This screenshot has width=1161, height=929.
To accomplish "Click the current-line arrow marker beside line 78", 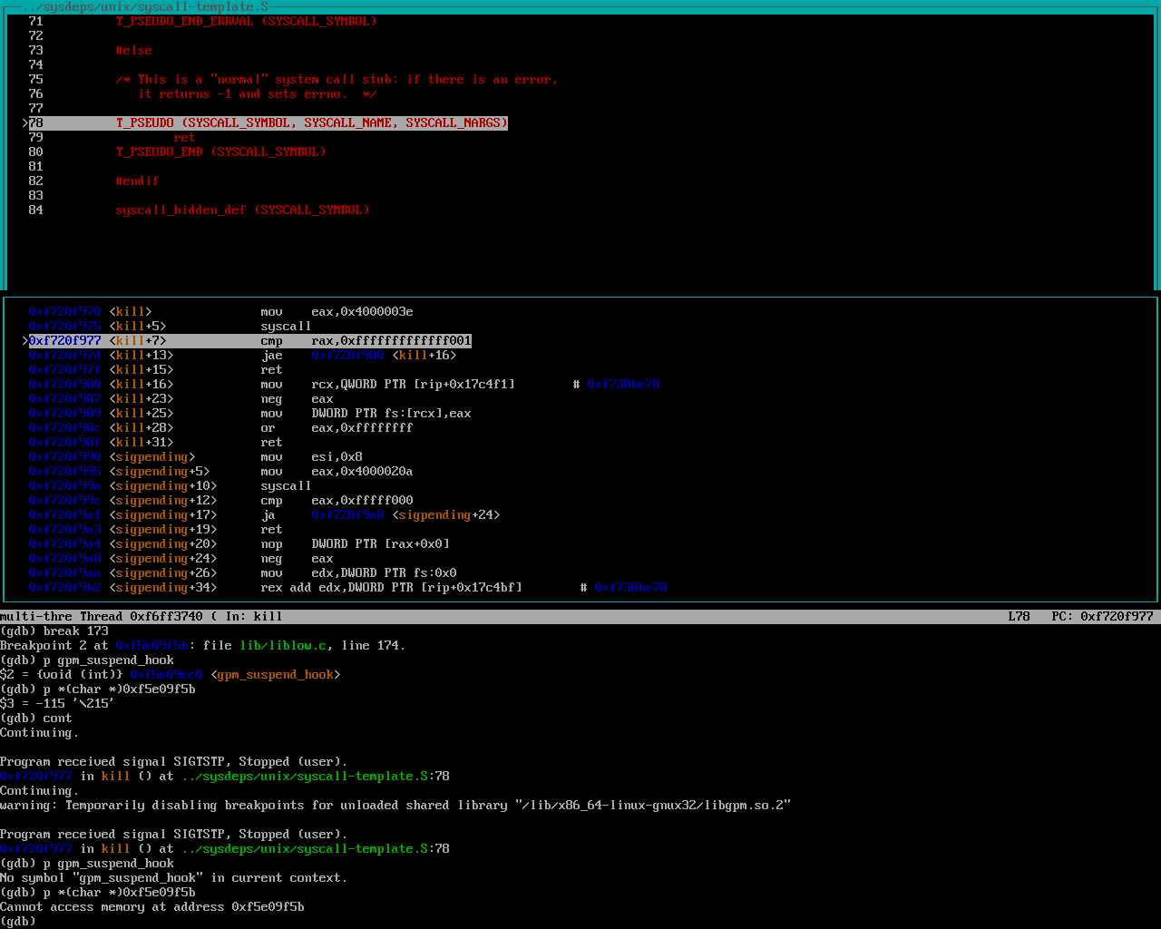I will (x=25, y=122).
